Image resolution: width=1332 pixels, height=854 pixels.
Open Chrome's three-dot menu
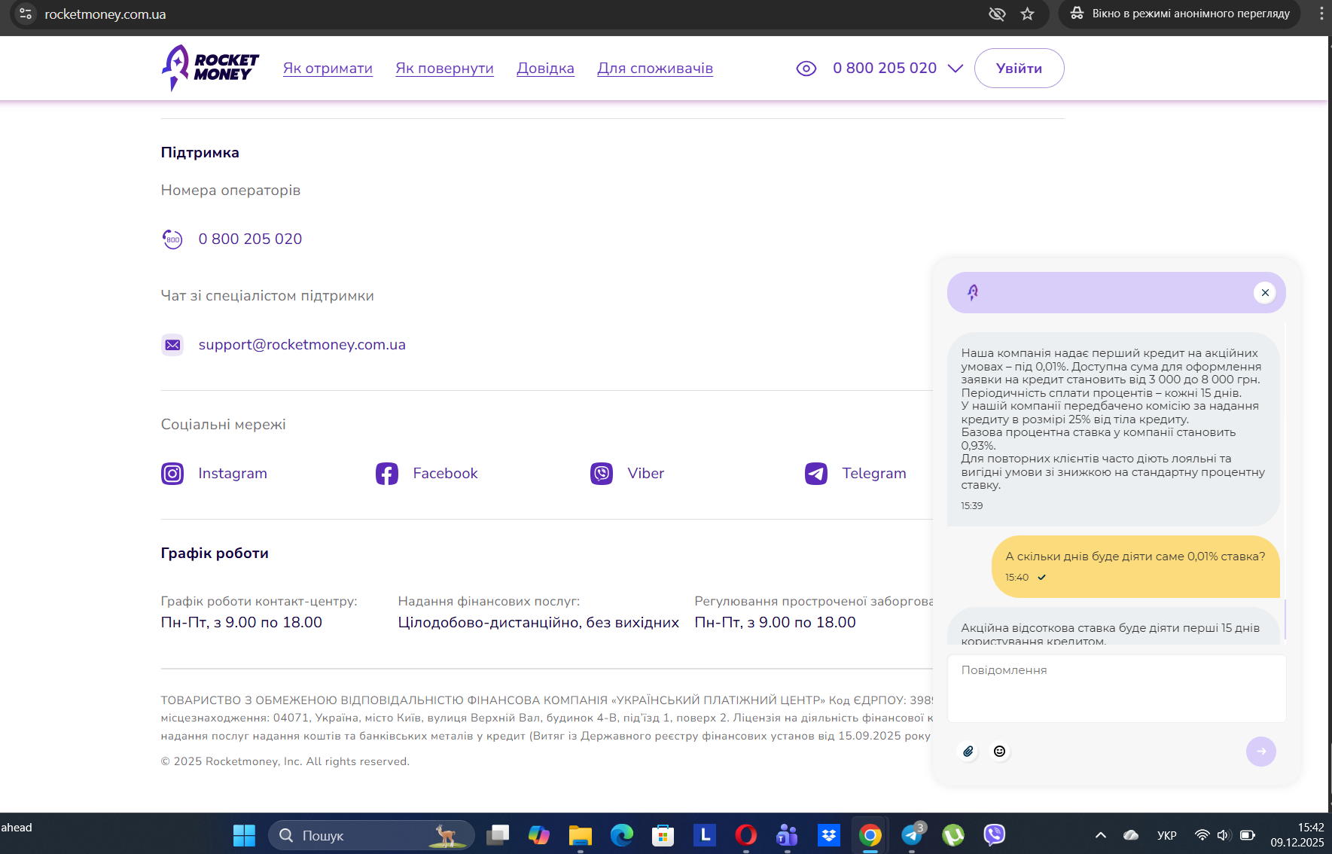coord(1321,14)
